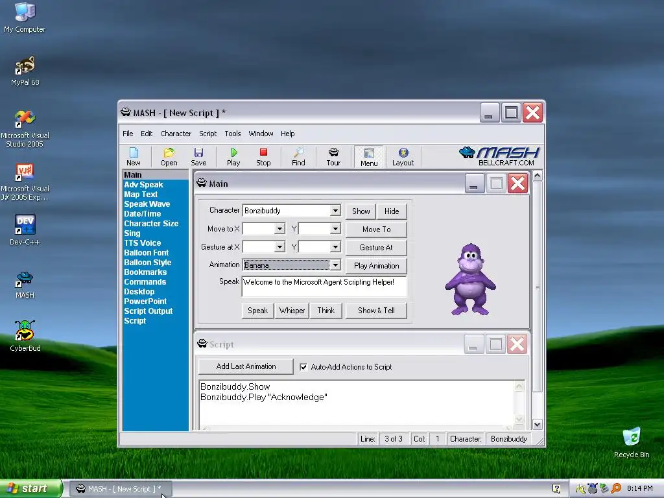
Task: Select Map Text in the side panel
Action: point(141,195)
